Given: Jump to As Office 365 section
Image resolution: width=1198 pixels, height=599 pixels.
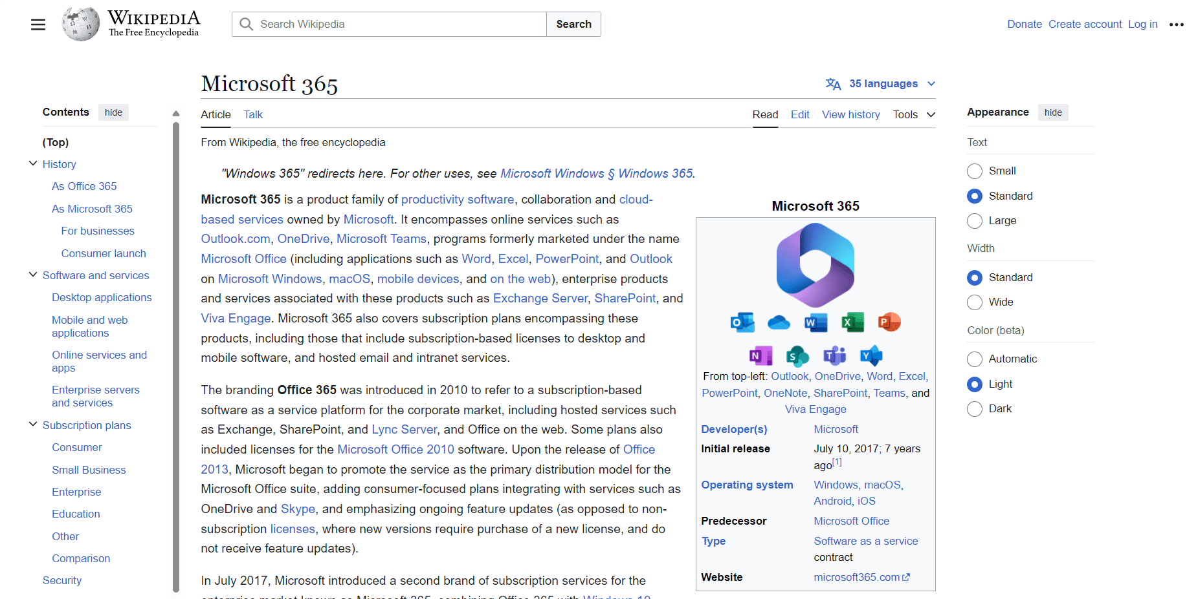Looking at the screenshot, I should (x=84, y=186).
